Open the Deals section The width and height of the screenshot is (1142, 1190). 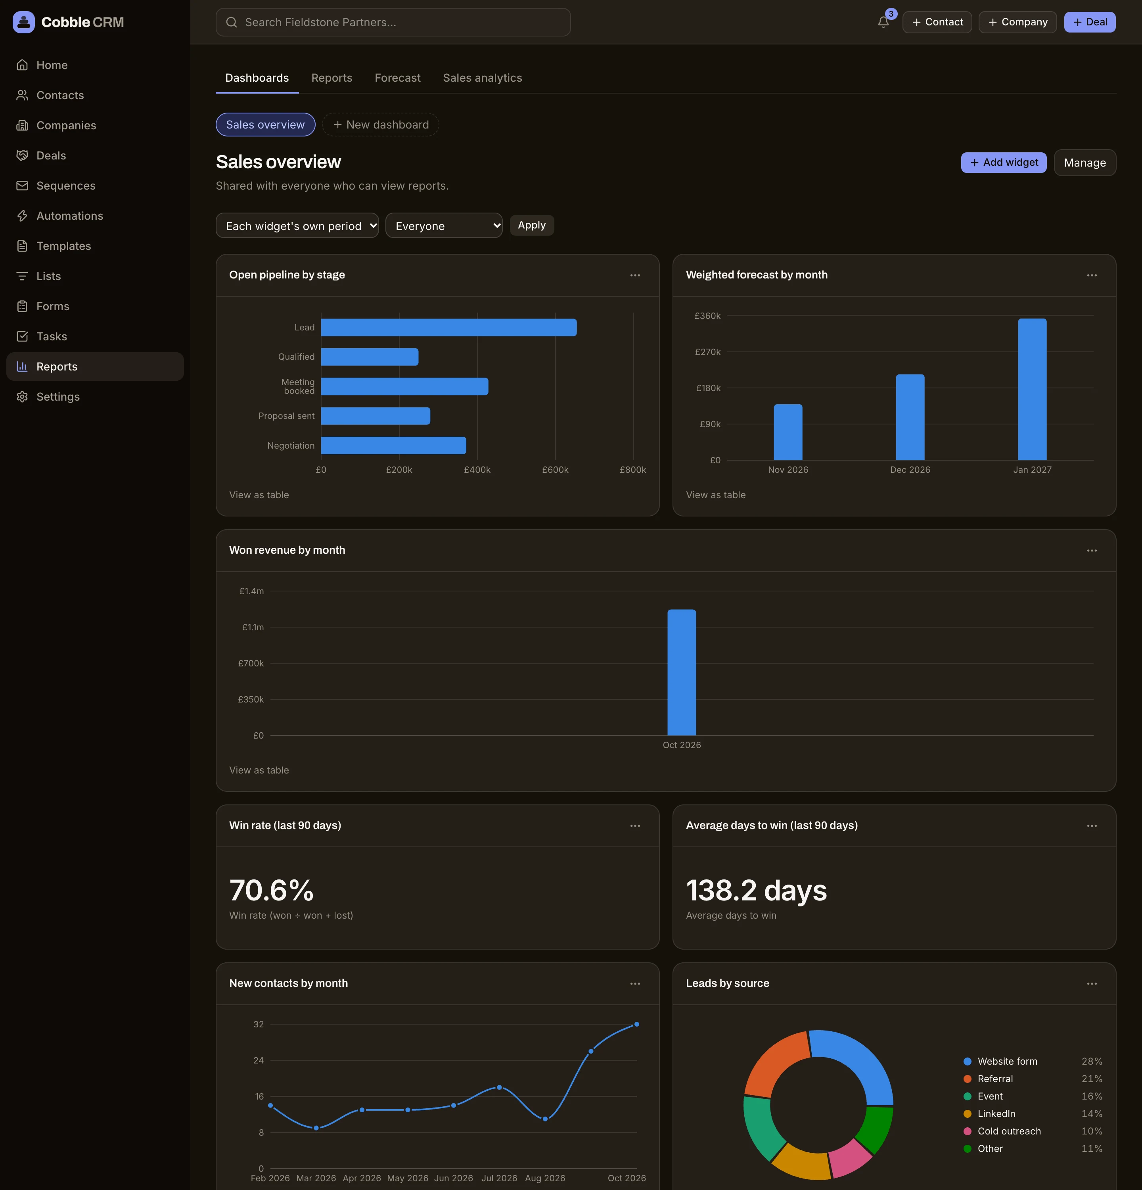95,155
